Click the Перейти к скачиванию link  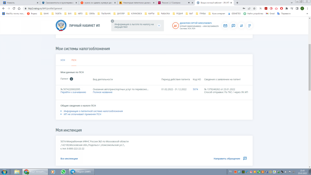pos(73,92)
